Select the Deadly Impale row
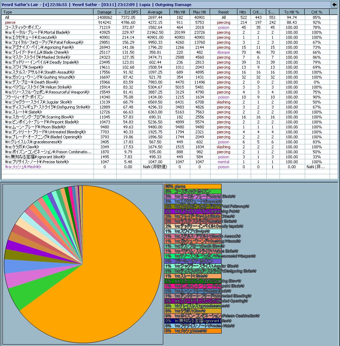The width and height of the screenshot is (340, 346). pyautogui.click(x=169, y=62)
